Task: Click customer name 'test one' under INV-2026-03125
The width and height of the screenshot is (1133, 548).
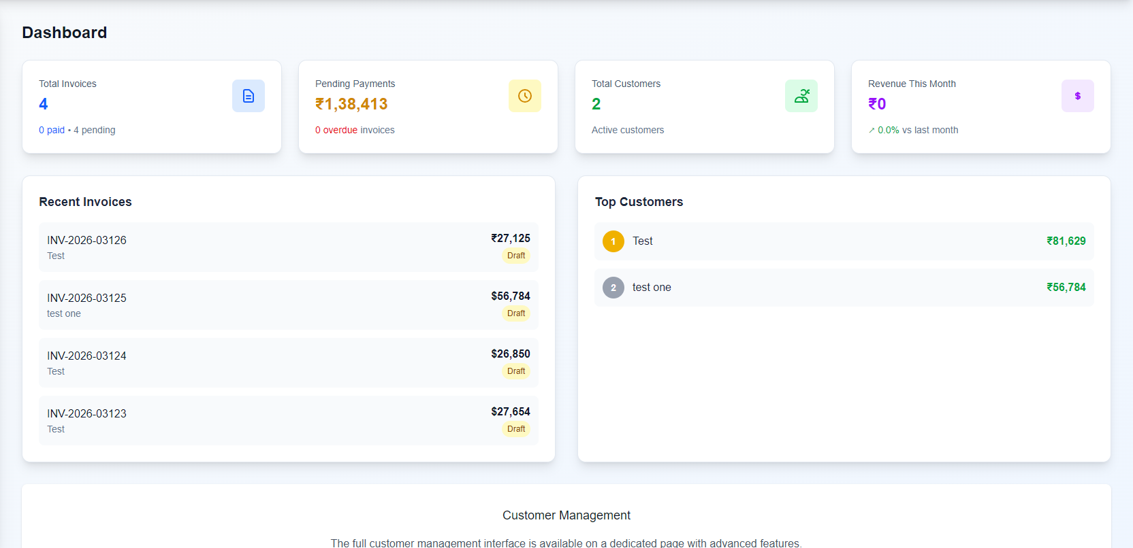Action: click(64, 313)
